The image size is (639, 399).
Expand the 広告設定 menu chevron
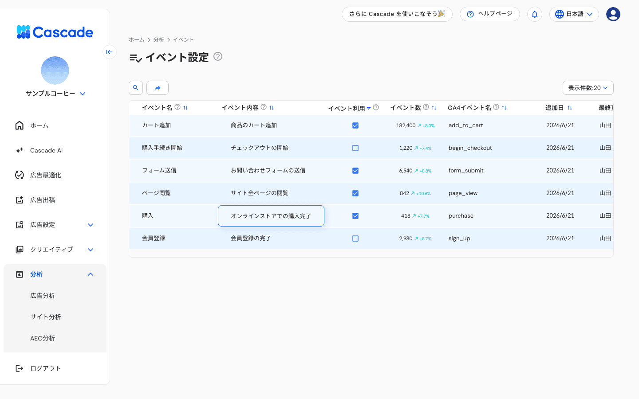coord(91,225)
